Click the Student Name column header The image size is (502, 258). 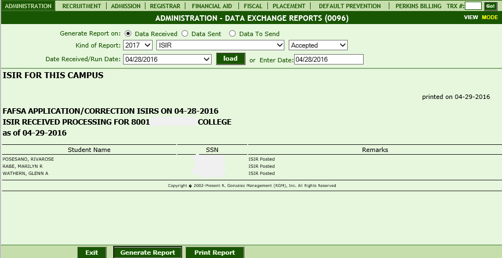pos(89,149)
